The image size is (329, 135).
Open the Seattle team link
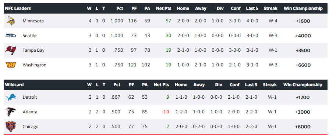click(x=29, y=36)
